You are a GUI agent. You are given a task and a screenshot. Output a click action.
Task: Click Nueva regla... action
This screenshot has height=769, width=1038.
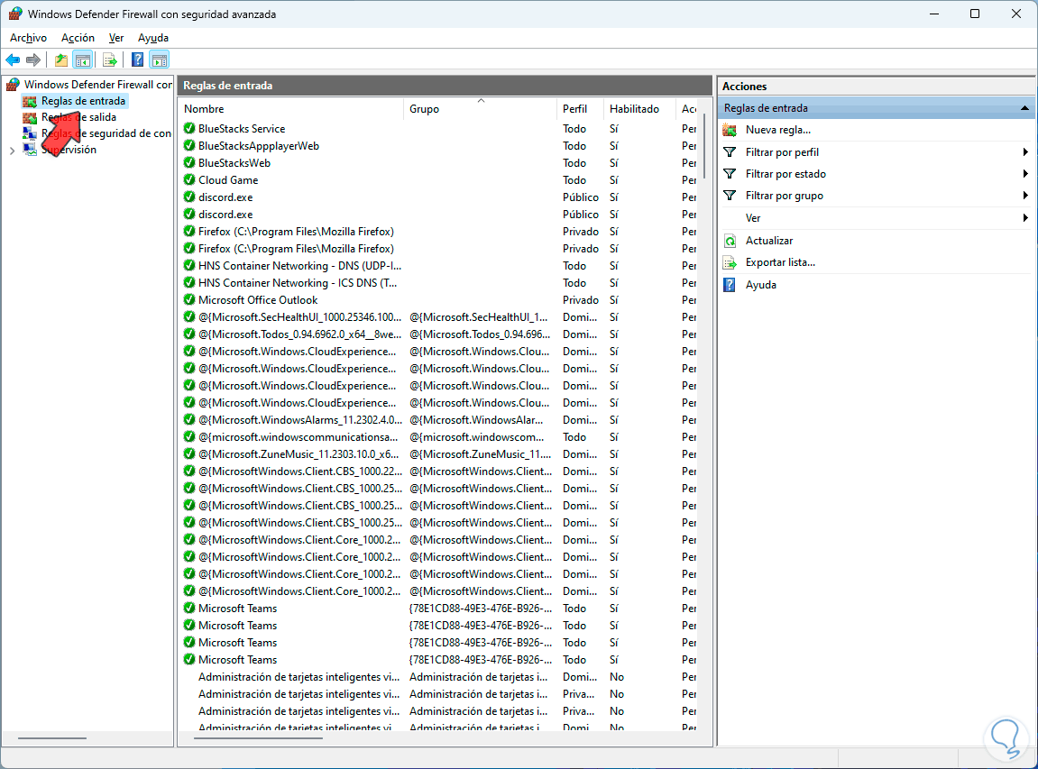tap(778, 130)
